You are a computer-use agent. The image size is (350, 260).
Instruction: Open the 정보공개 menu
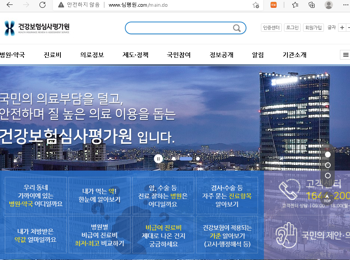pos(221,55)
